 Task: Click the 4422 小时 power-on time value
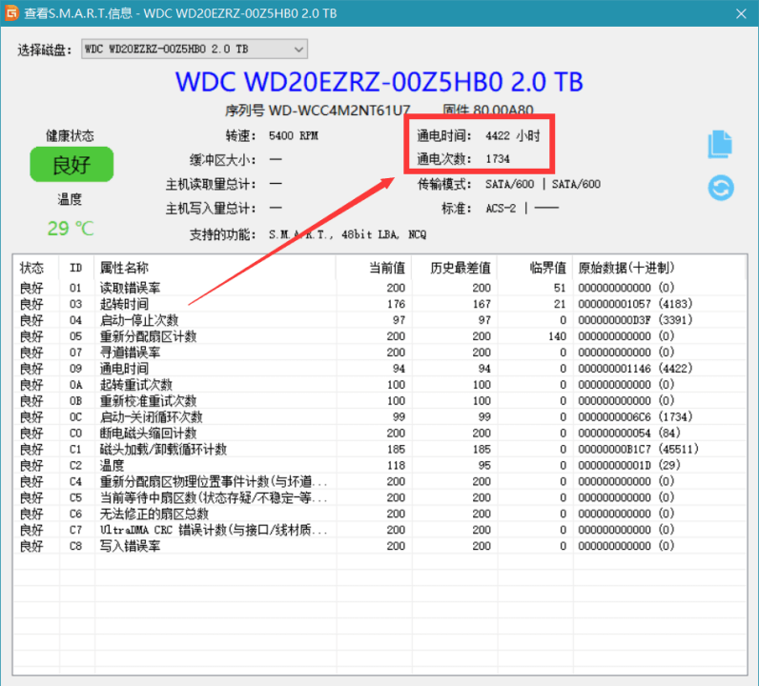tap(513, 135)
